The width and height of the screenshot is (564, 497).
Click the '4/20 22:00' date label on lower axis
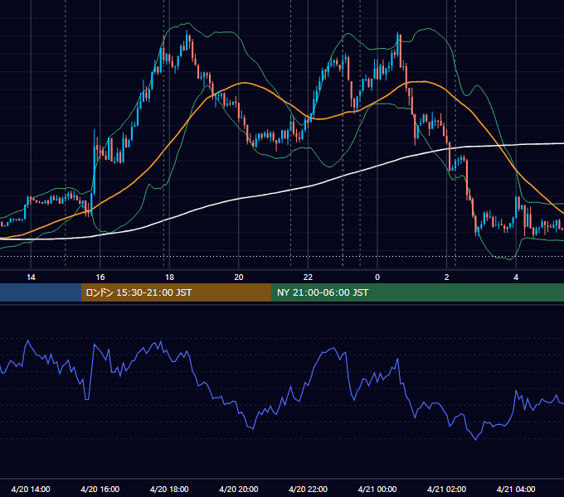pos(309,489)
